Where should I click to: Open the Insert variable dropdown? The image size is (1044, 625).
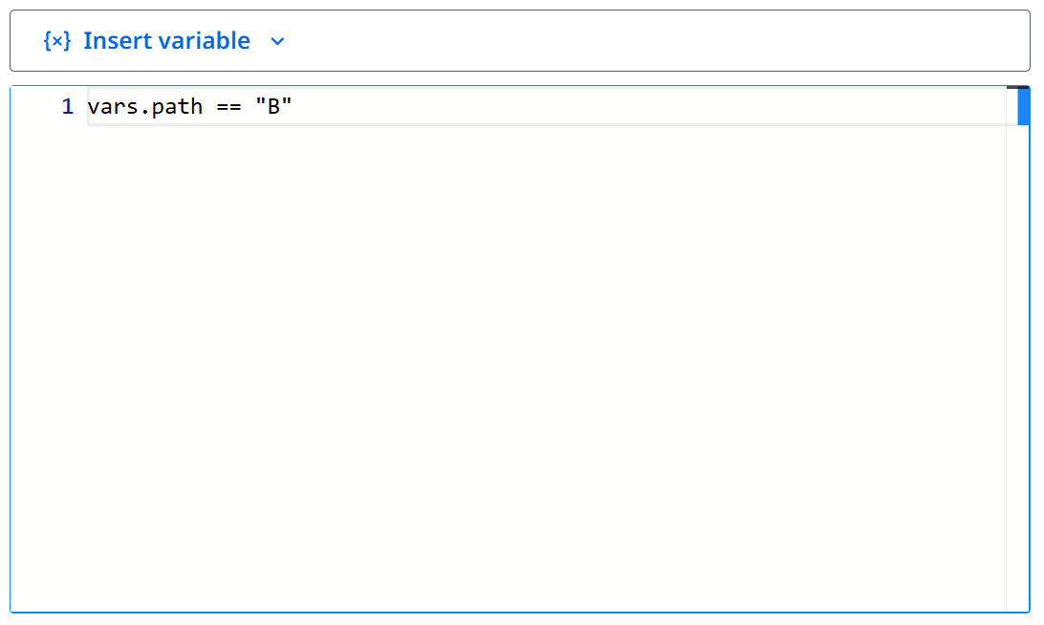click(x=164, y=41)
